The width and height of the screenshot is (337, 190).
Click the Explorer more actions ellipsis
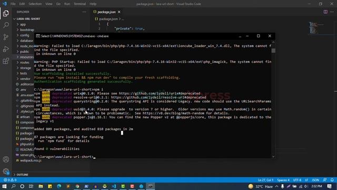point(84,12)
